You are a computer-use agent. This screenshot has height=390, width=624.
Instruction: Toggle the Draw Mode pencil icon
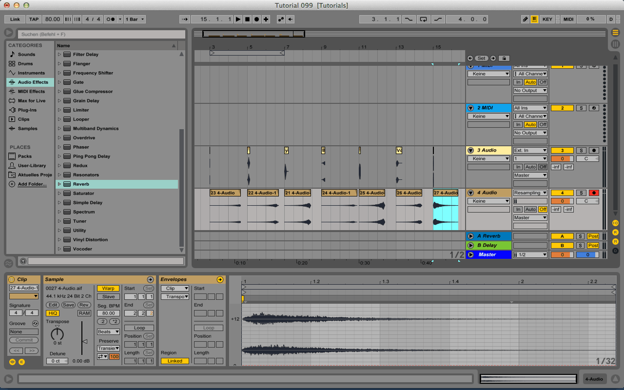(x=525, y=19)
